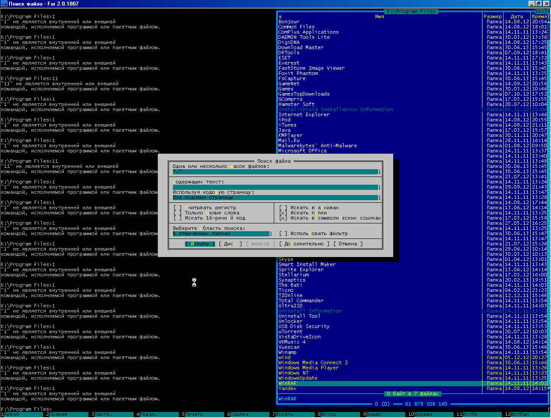This screenshot has height=418, width=551.
Task: Open Дополнительно advanced search options
Action: [x=304, y=244]
